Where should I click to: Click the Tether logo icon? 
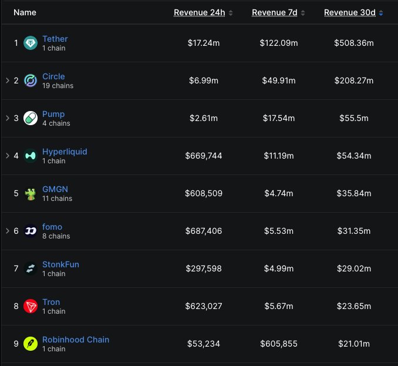31,43
